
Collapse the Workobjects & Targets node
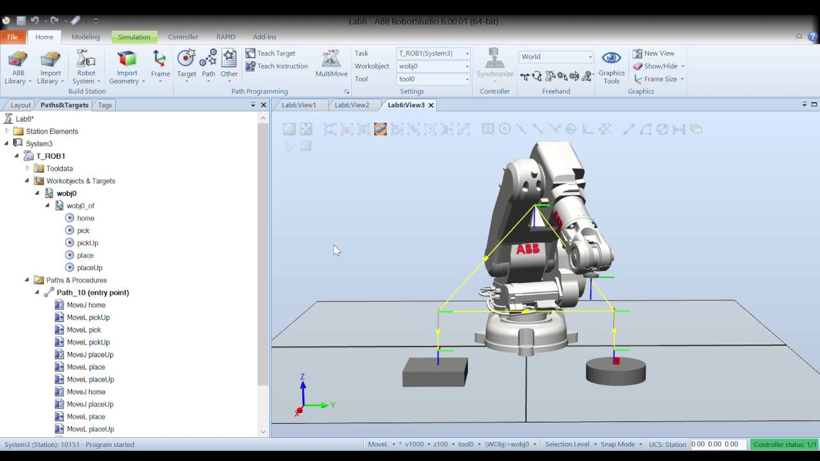pyautogui.click(x=27, y=181)
